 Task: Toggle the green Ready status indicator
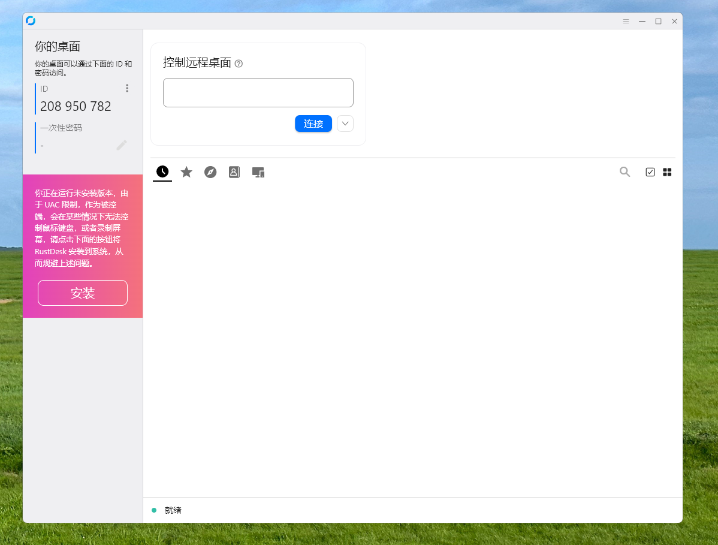pos(155,510)
